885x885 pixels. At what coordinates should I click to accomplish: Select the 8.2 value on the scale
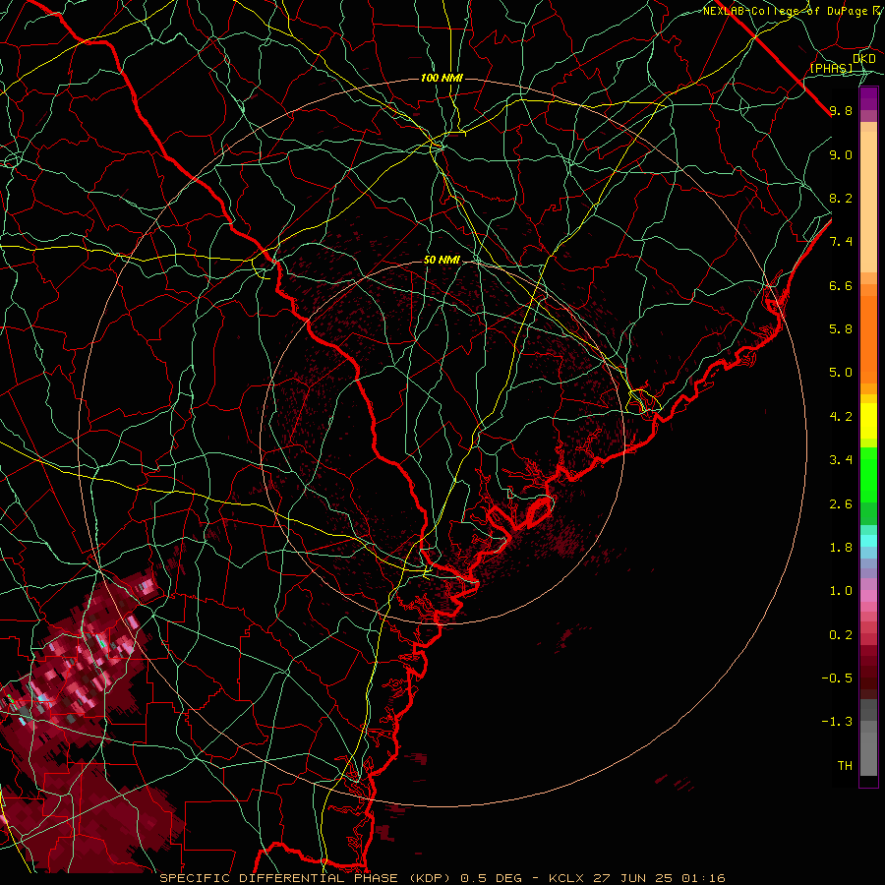pos(841,198)
